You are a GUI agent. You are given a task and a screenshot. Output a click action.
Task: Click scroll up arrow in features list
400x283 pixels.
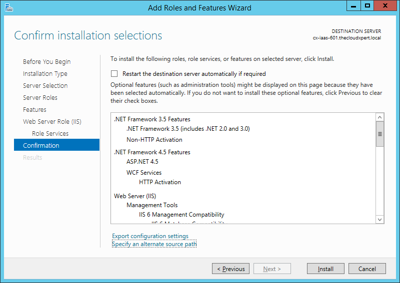379,118
